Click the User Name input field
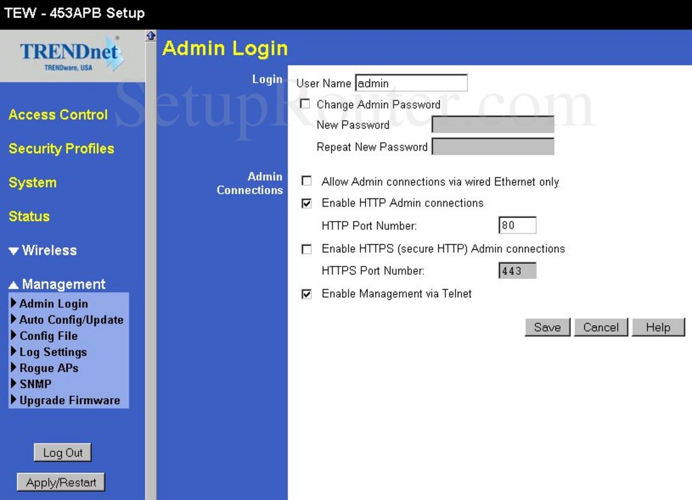Image resolution: width=692 pixels, height=500 pixels. point(411,83)
